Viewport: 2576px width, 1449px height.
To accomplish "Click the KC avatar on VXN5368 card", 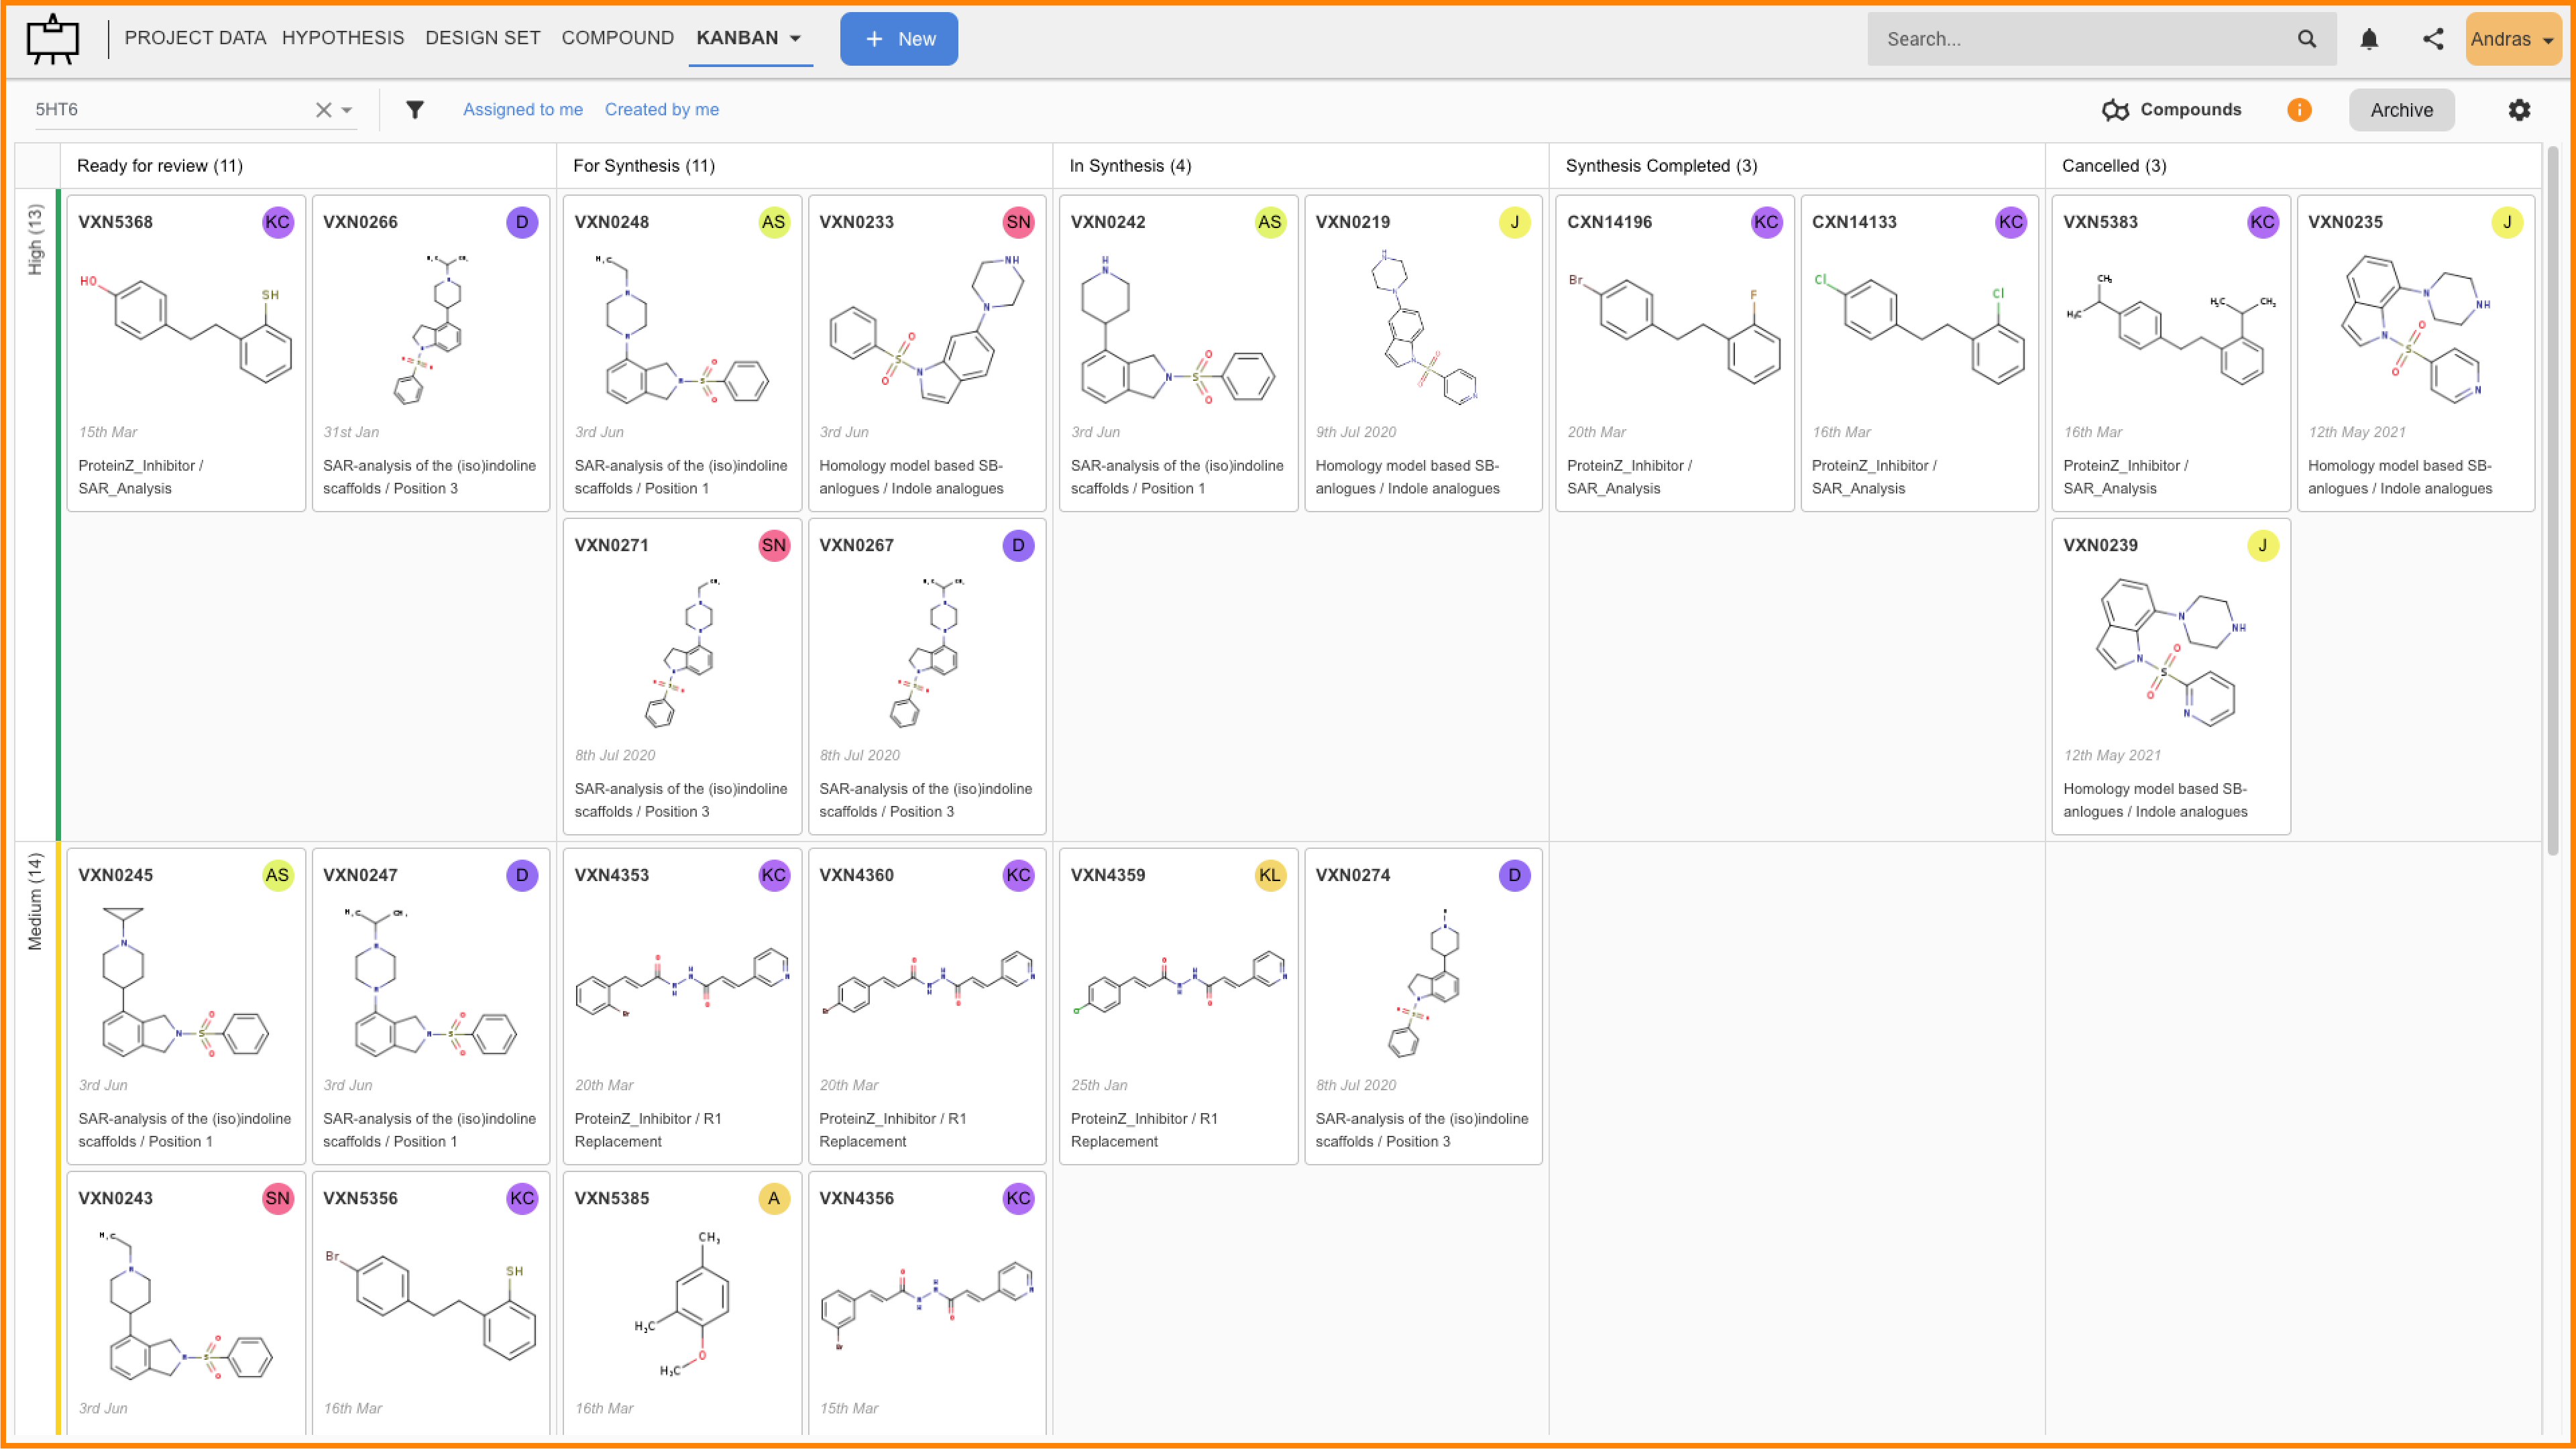I will (277, 222).
